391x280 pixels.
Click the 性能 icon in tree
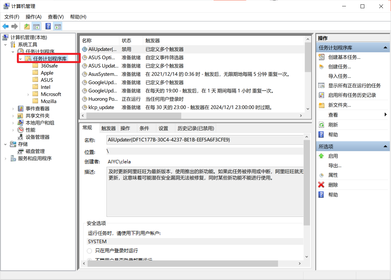click(x=21, y=130)
